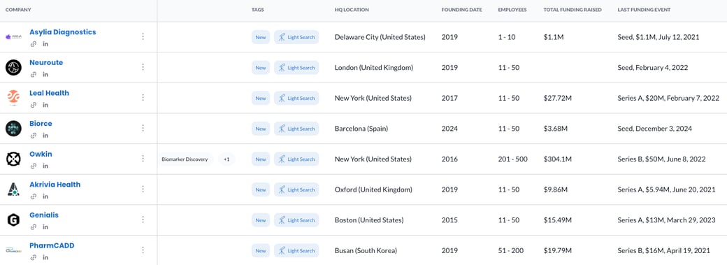The height and width of the screenshot is (265, 727).
Task: Open the Asylia Diagnostics company page
Action: [x=63, y=32]
